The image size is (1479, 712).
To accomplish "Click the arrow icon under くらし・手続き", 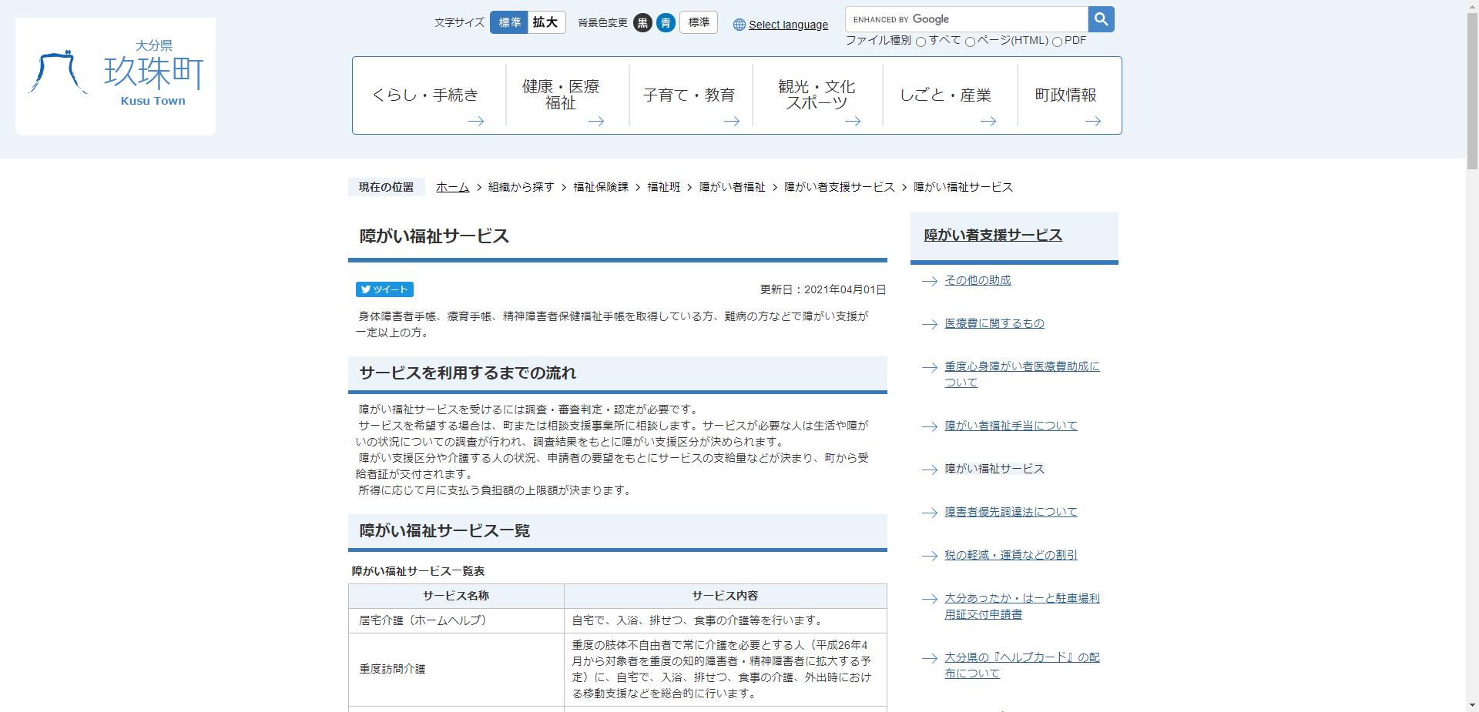I will coord(478,121).
